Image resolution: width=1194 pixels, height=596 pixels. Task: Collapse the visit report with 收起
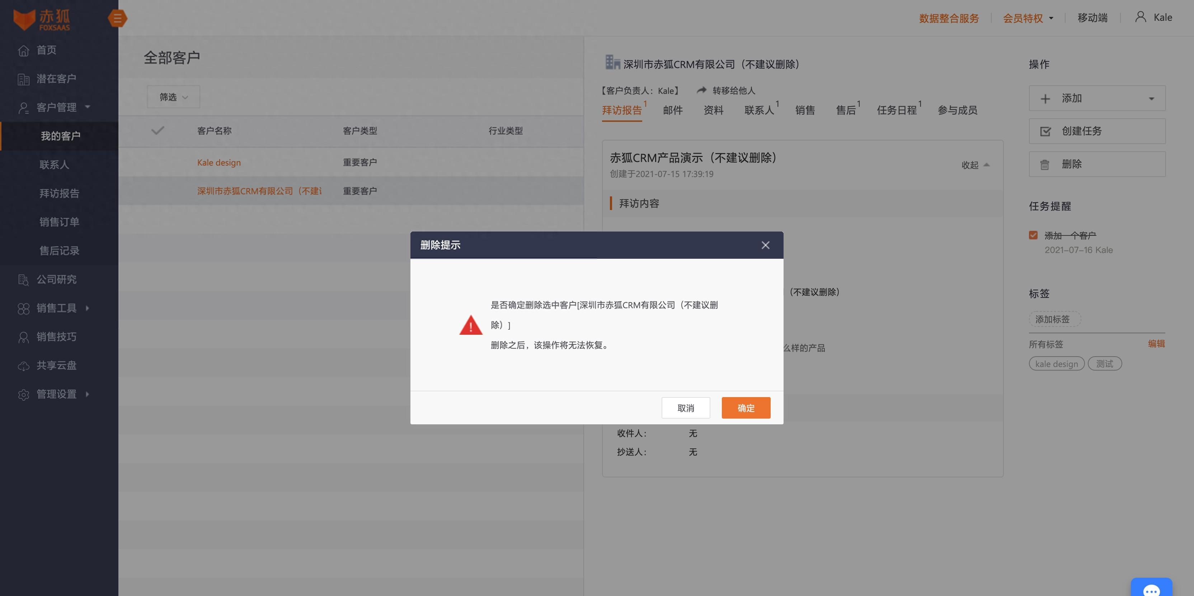click(x=975, y=165)
